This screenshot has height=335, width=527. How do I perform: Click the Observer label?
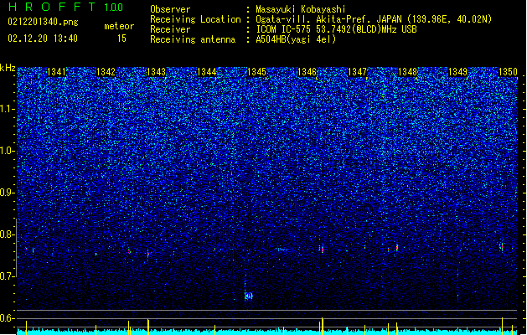click(x=170, y=9)
